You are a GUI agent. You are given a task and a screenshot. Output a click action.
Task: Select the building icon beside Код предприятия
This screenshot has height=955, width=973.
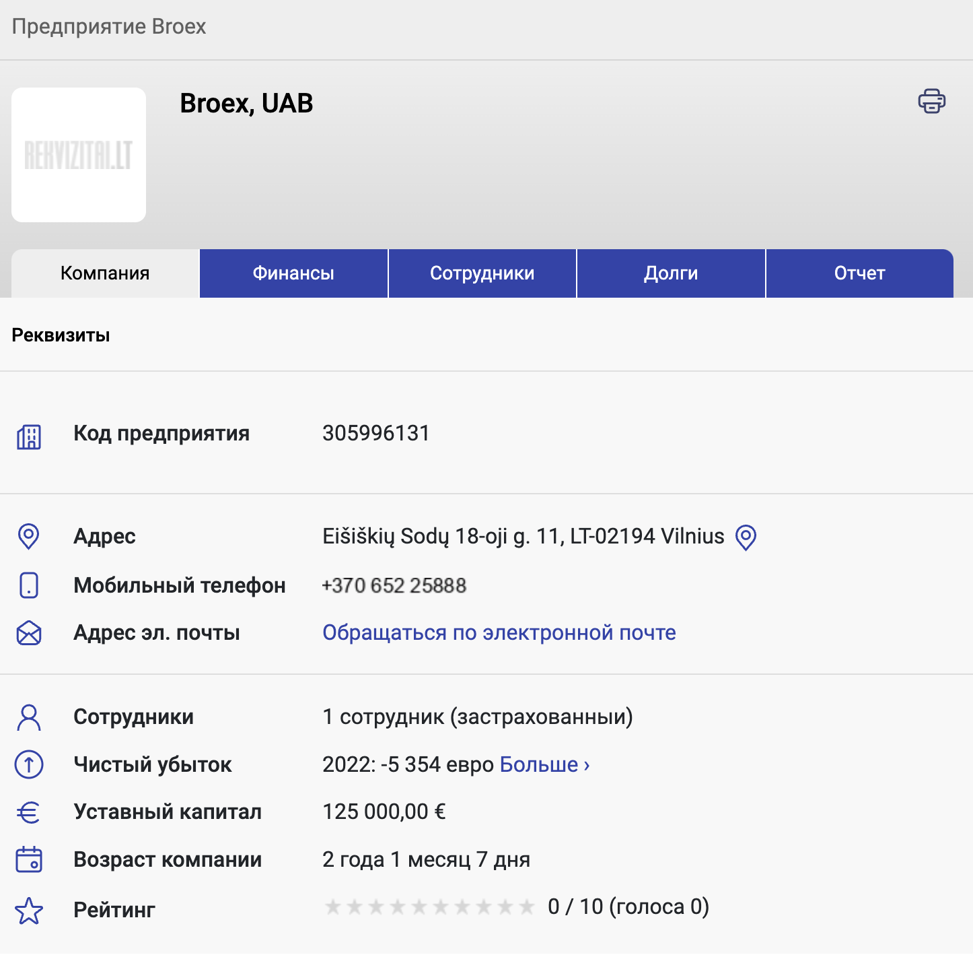29,436
